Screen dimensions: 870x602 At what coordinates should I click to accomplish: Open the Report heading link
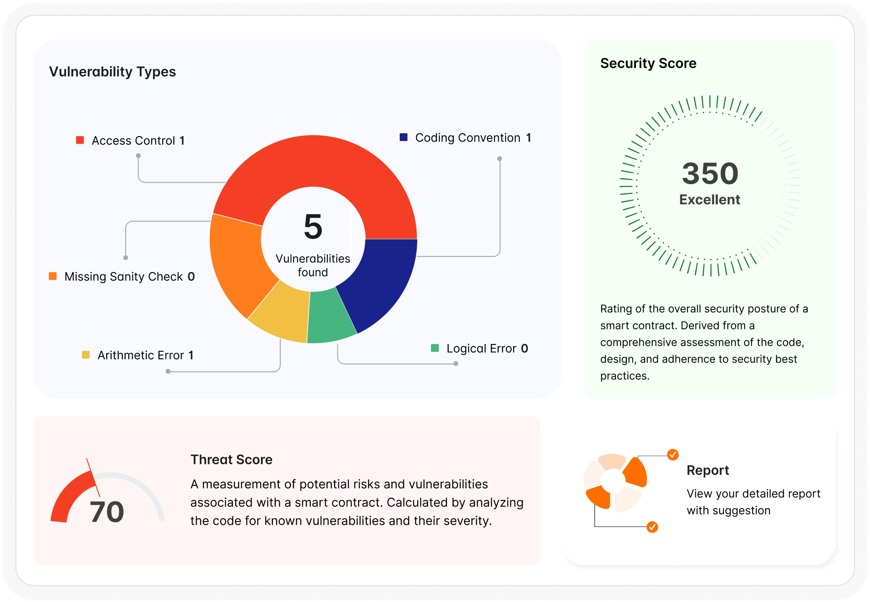click(x=707, y=470)
